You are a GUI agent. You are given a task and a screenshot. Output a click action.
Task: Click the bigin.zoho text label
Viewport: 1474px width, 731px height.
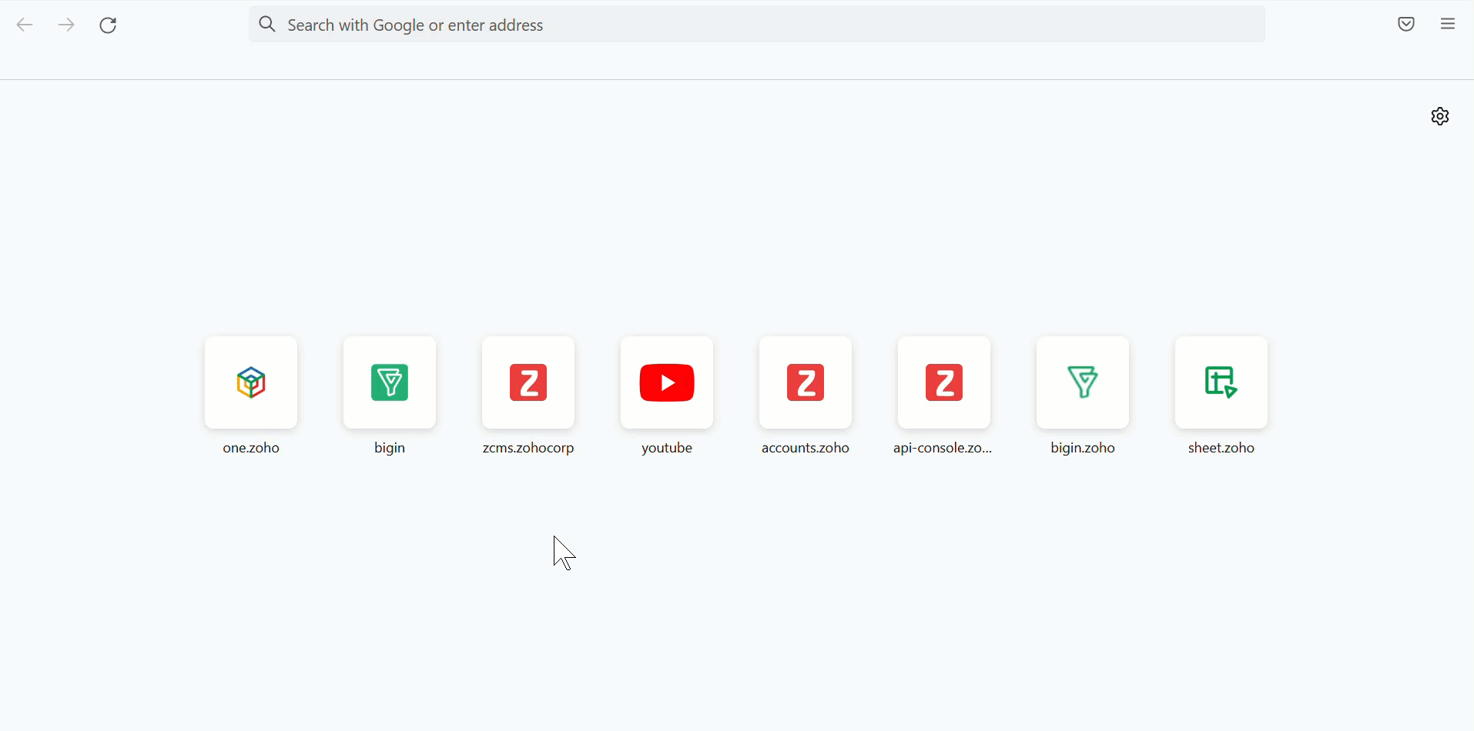click(1083, 449)
